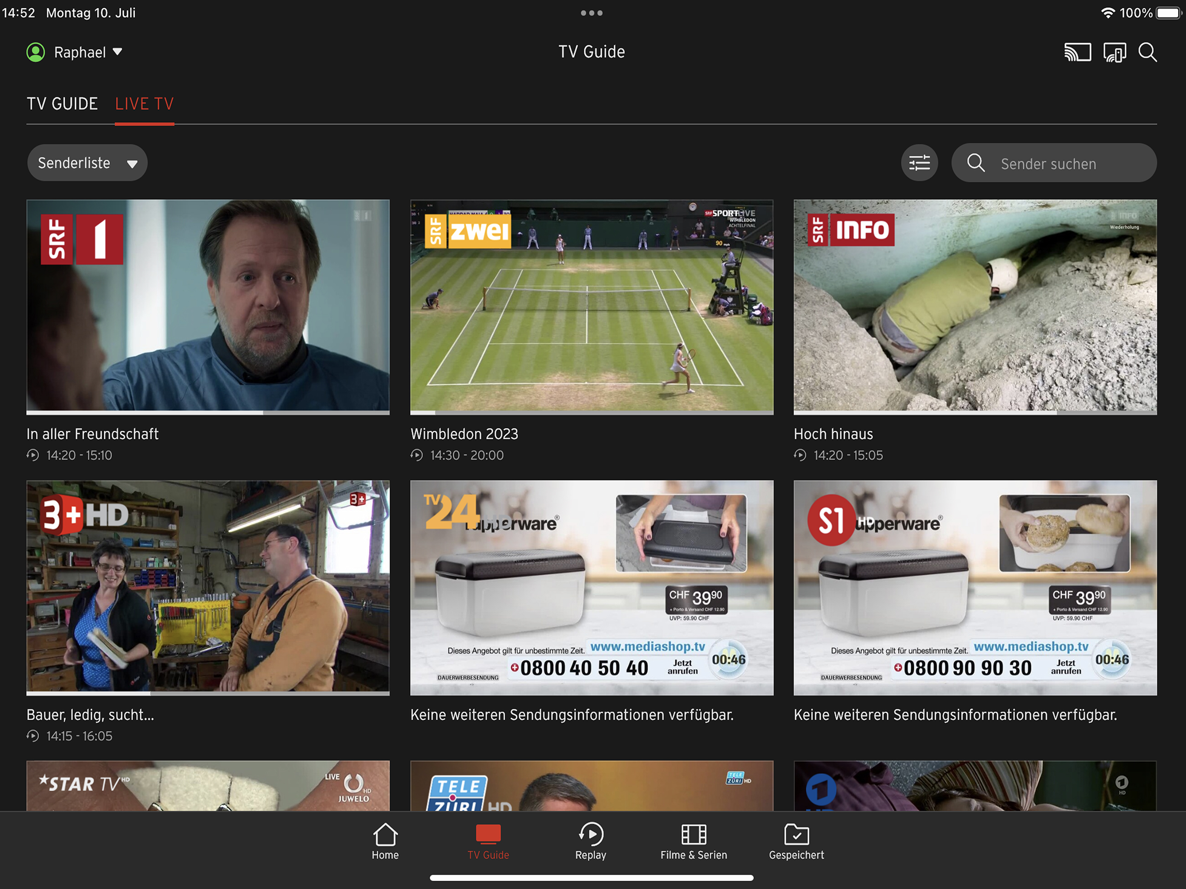Open Filme & Serien section

click(x=693, y=841)
